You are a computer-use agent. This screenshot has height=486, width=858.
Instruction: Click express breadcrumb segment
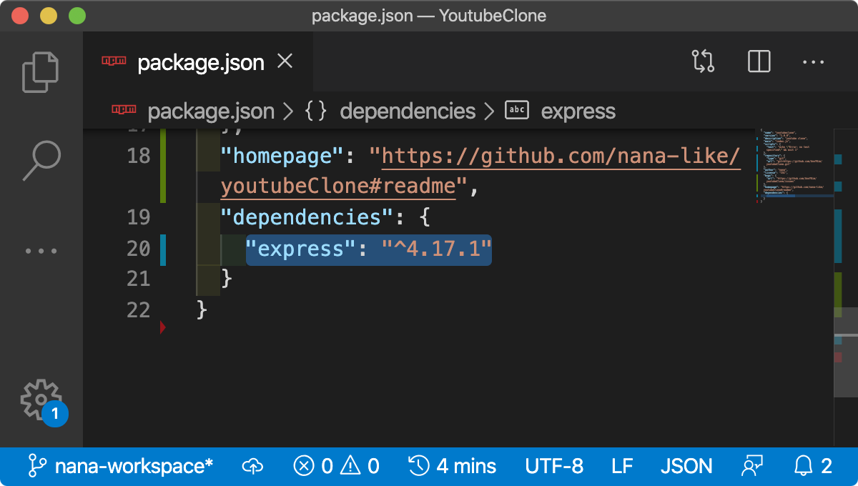click(x=578, y=111)
